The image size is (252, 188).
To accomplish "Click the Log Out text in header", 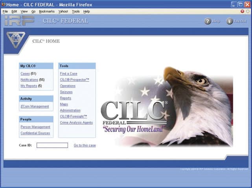I will pyautogui.click(x=240, y=21).
